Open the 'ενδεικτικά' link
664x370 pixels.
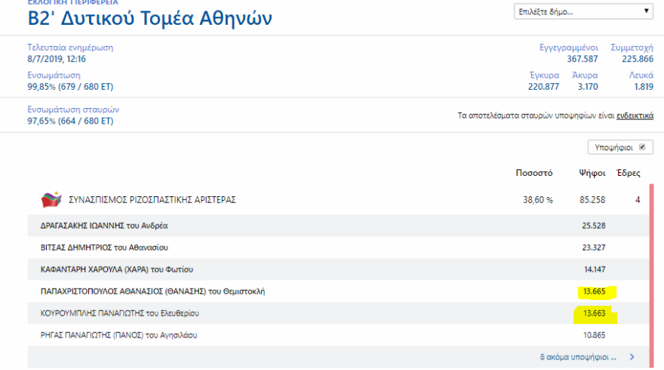pos(635,116)
